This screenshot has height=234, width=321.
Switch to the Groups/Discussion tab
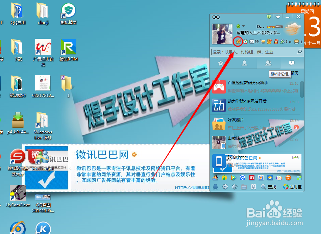point(268,63)
